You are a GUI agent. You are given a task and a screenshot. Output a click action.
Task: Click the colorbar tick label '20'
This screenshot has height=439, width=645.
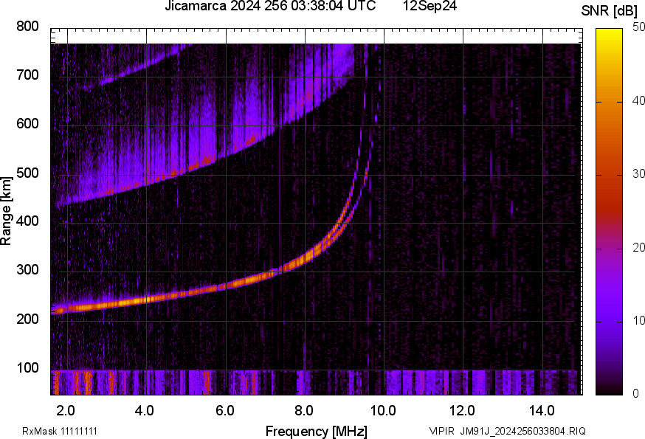[638, 247]
